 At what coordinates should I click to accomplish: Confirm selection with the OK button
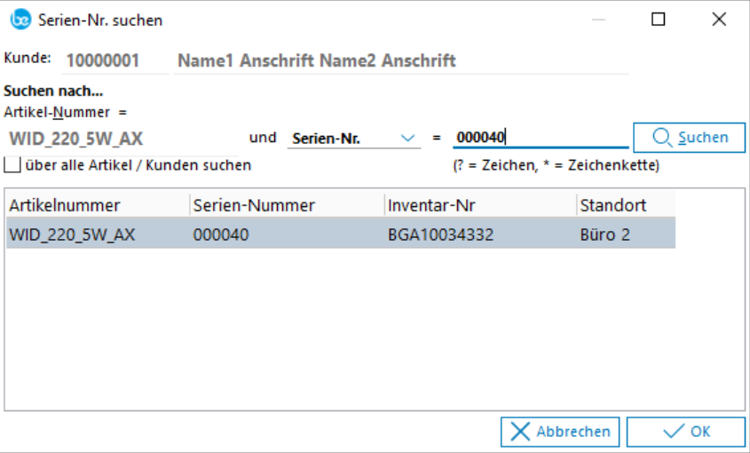point(685,432)
